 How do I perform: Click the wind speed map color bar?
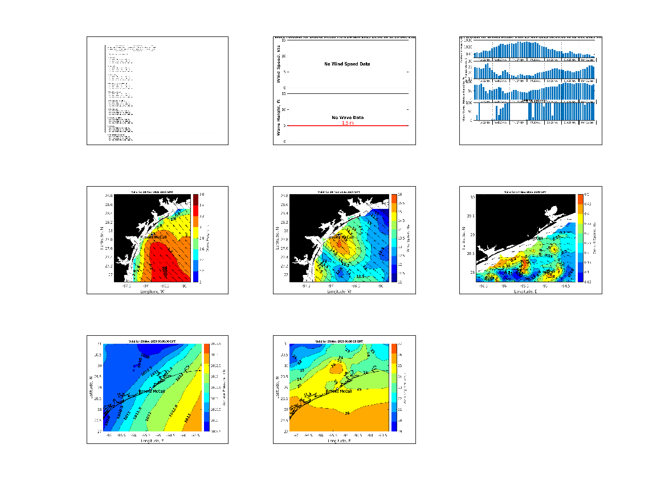pyautogui.click(x=393, y=238)
